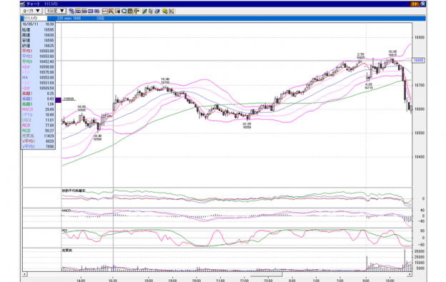This screenshot has height=282, width=446.
Task: Click the left arrow of horizontal scrollbar
Action: (x=25, y=274)
